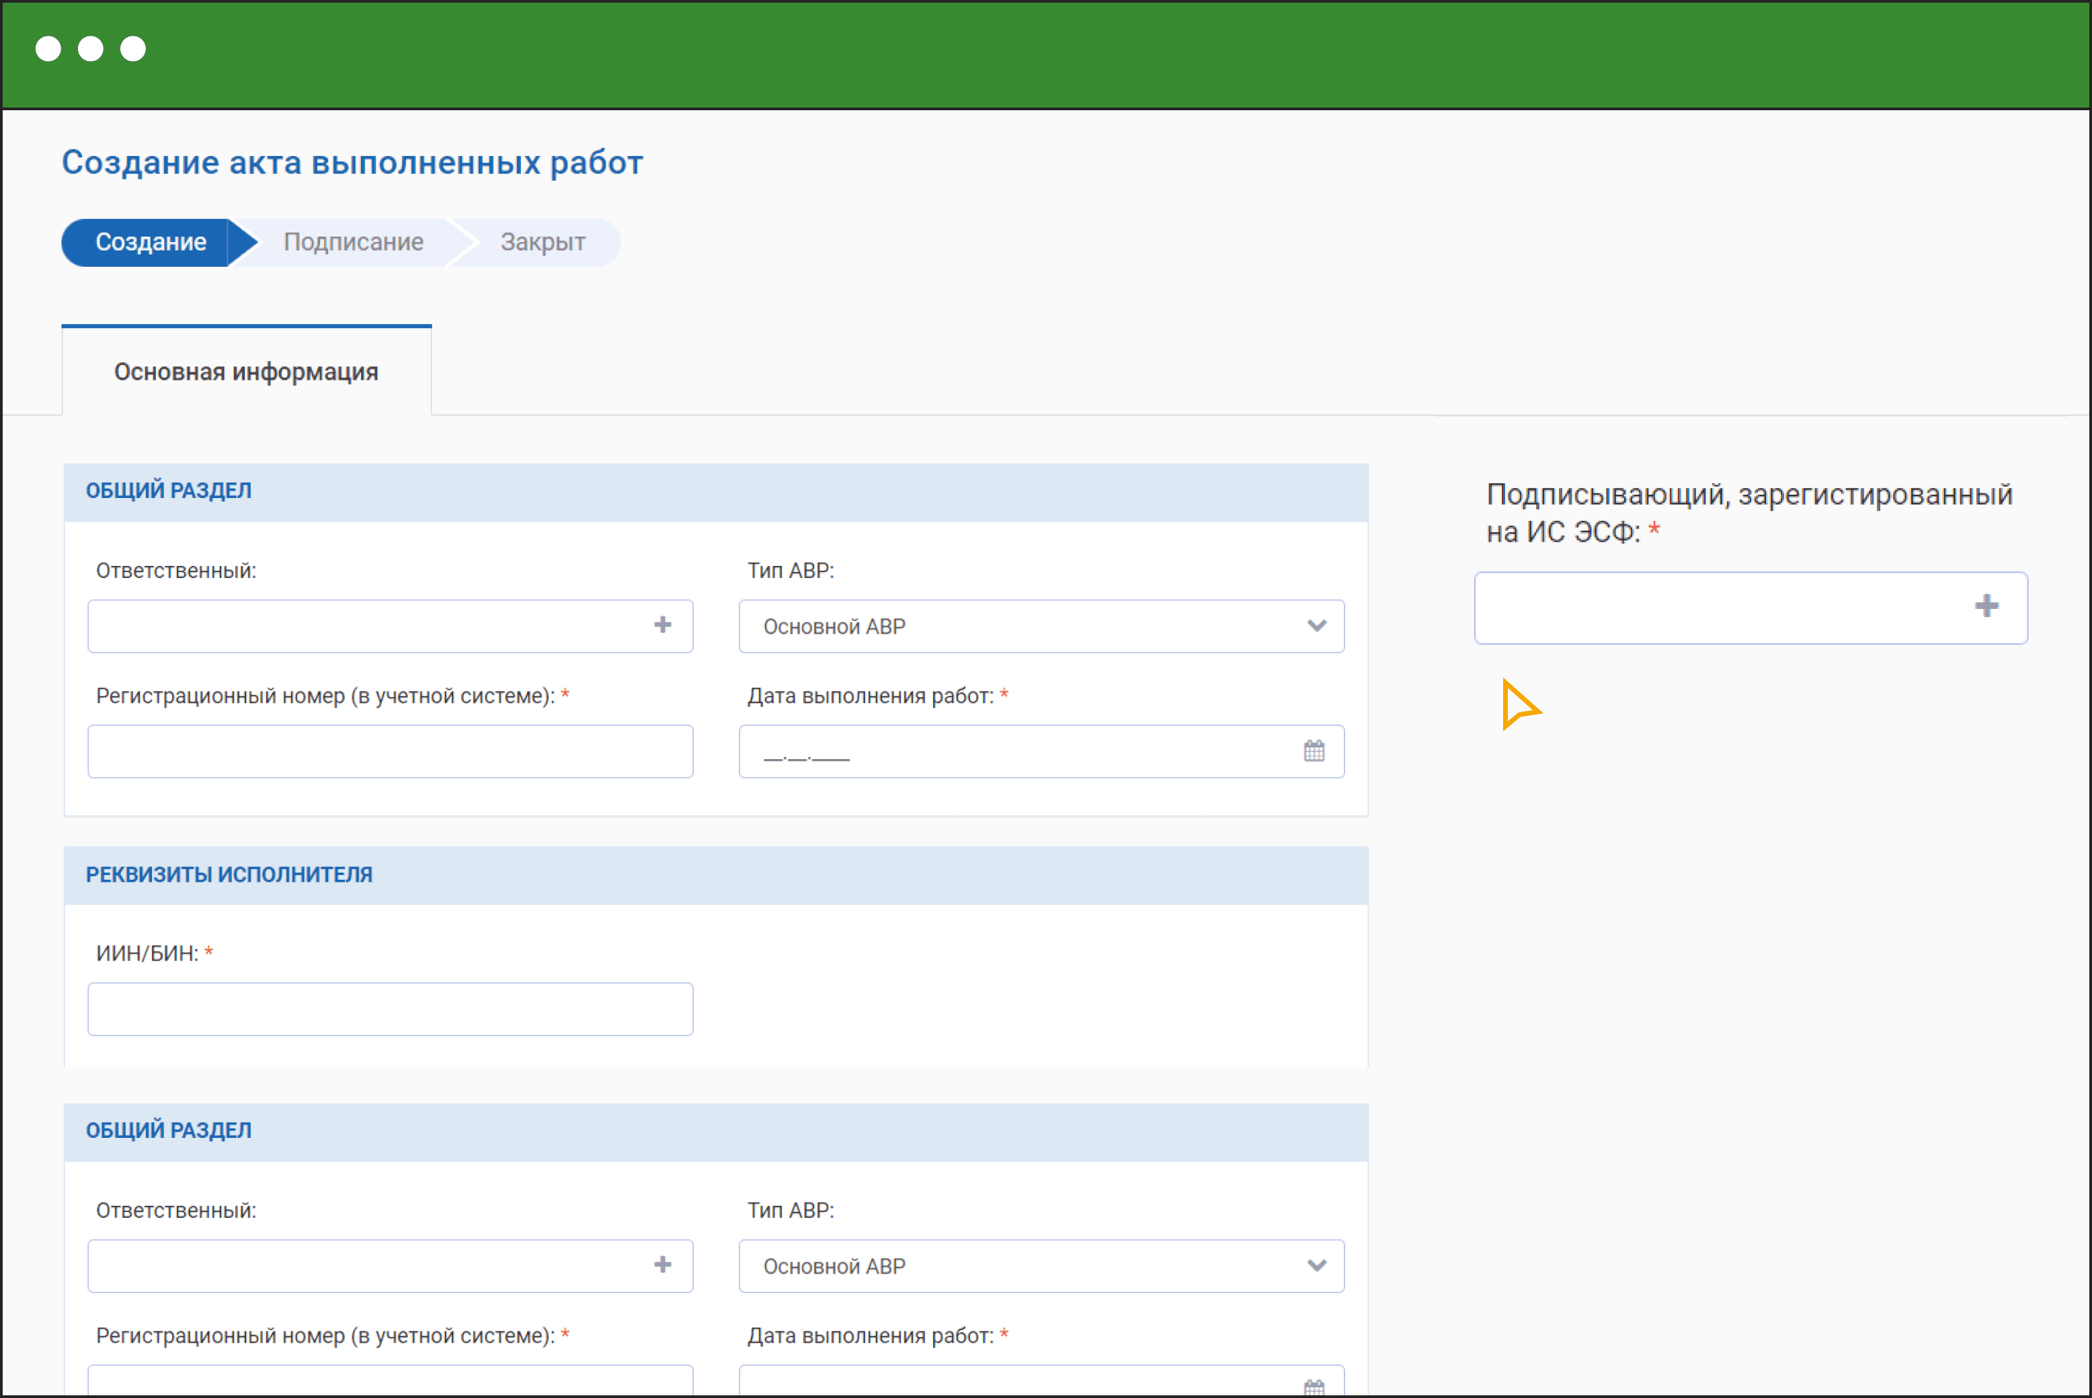Image resolution: width=2092 pixels, height=1398 pixels.
Task: Select the Основная информация tab
Action: (x=246, y=372)
